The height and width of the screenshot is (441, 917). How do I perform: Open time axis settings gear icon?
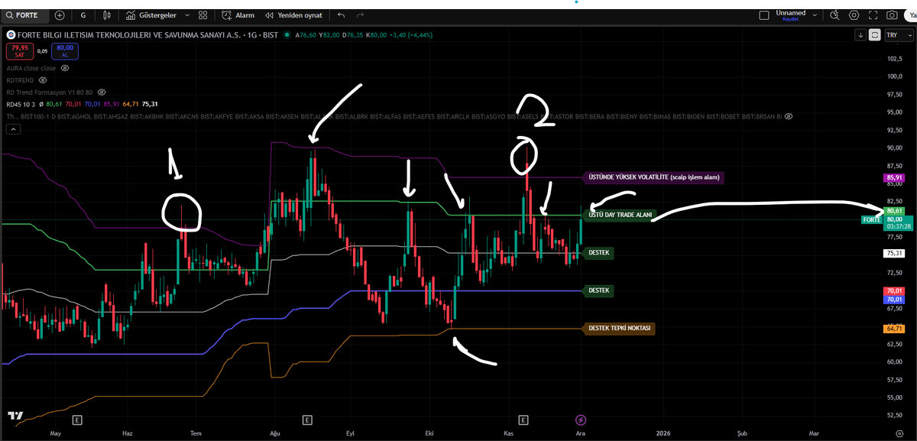click(898, 433)
